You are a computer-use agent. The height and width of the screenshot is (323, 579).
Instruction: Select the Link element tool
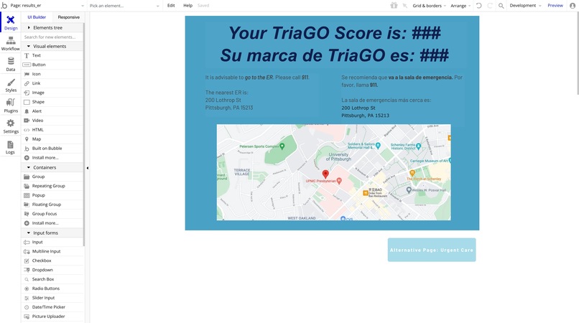click(x=52, y=83)
